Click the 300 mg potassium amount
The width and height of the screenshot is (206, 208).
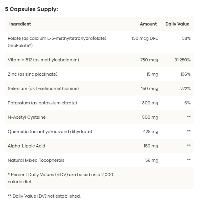point(150,103)
